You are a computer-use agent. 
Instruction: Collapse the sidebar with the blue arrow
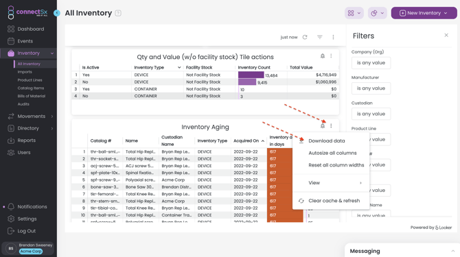(x=57, y=13)
